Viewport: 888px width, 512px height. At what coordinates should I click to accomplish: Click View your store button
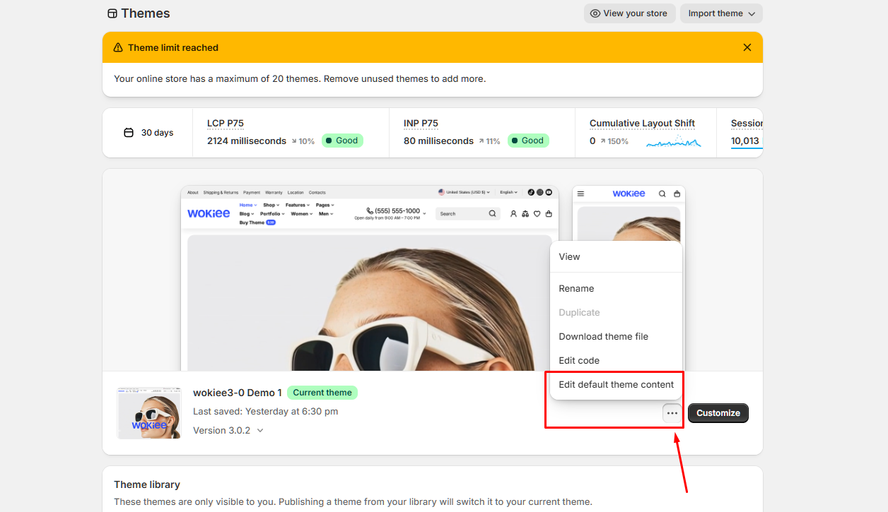[x=628, y=13]
